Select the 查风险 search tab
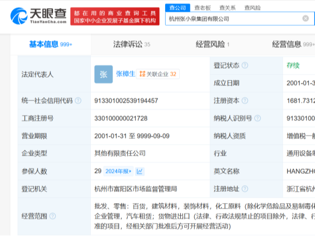315x236 pixels. coord(252,8)
